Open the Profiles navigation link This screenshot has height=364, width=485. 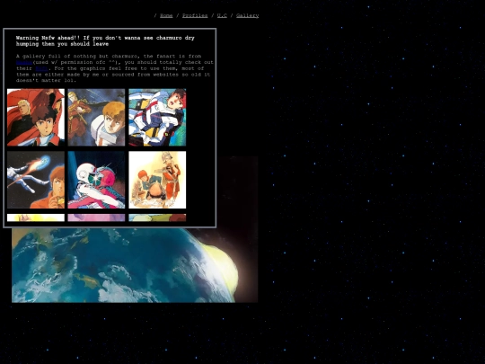click(195, 15)
